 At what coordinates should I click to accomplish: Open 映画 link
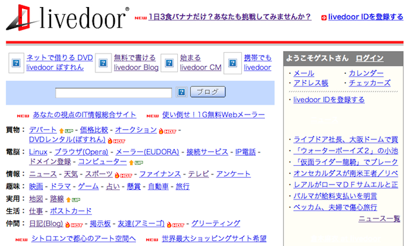pos(36,187)
